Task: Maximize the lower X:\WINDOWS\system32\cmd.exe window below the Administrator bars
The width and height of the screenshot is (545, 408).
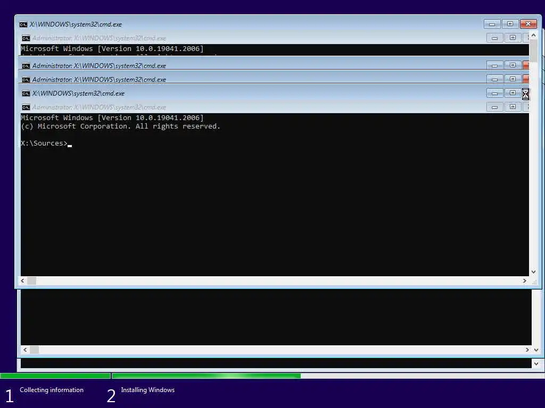Action: point(513,93)
